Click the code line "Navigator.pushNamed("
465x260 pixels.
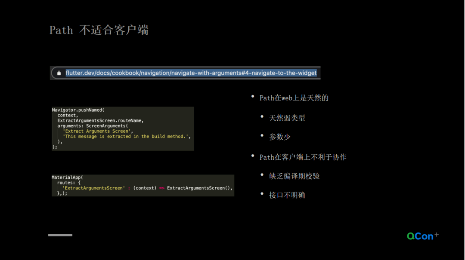[78, 110]
